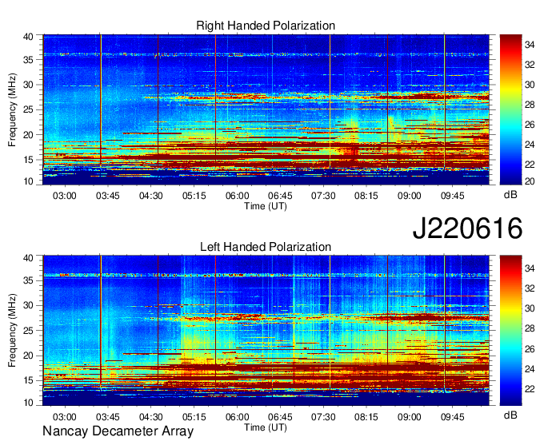
Task: Click the "Frequency (MHz)" axis label of the right-handed plot
Action: pos(12,109)
